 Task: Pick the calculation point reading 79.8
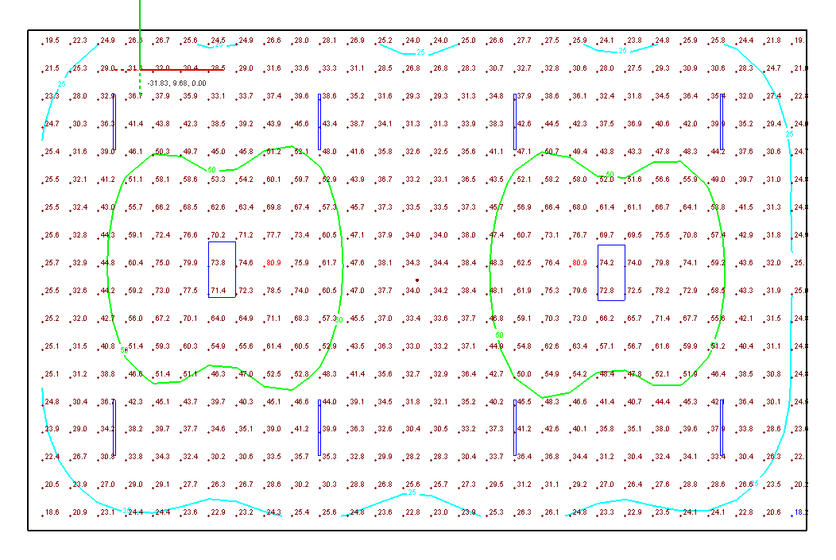(x=662, y=263)
